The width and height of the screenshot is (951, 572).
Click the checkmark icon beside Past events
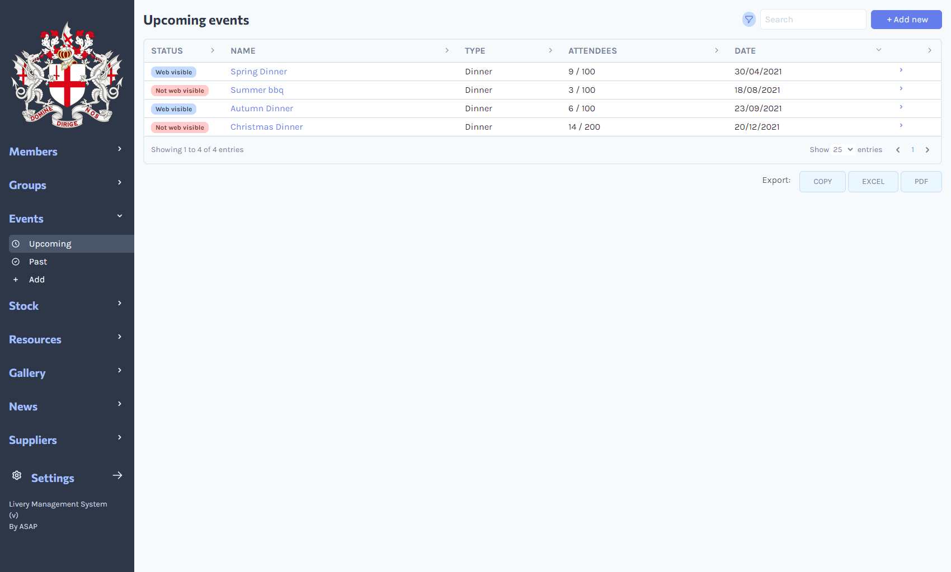(x=16, y=261)
